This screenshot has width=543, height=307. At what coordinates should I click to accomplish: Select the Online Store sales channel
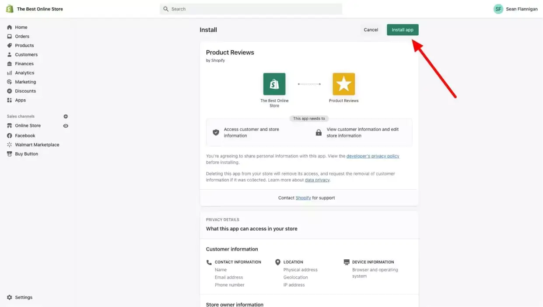28,126
